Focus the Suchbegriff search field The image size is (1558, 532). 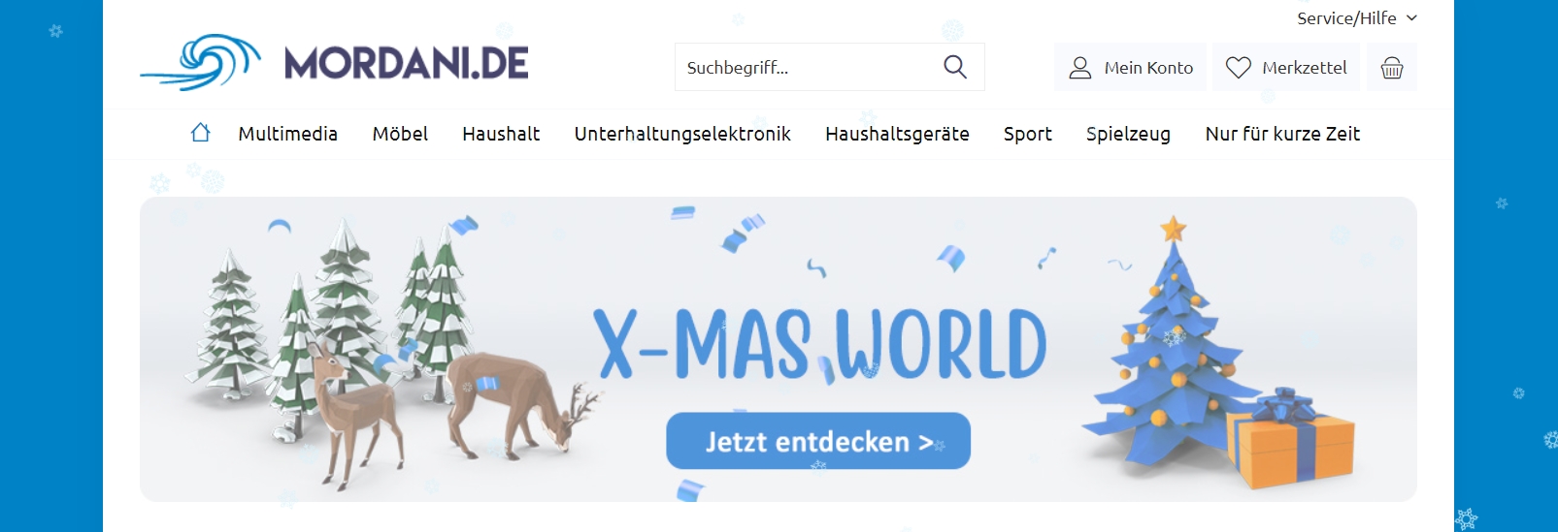(806, 67)
